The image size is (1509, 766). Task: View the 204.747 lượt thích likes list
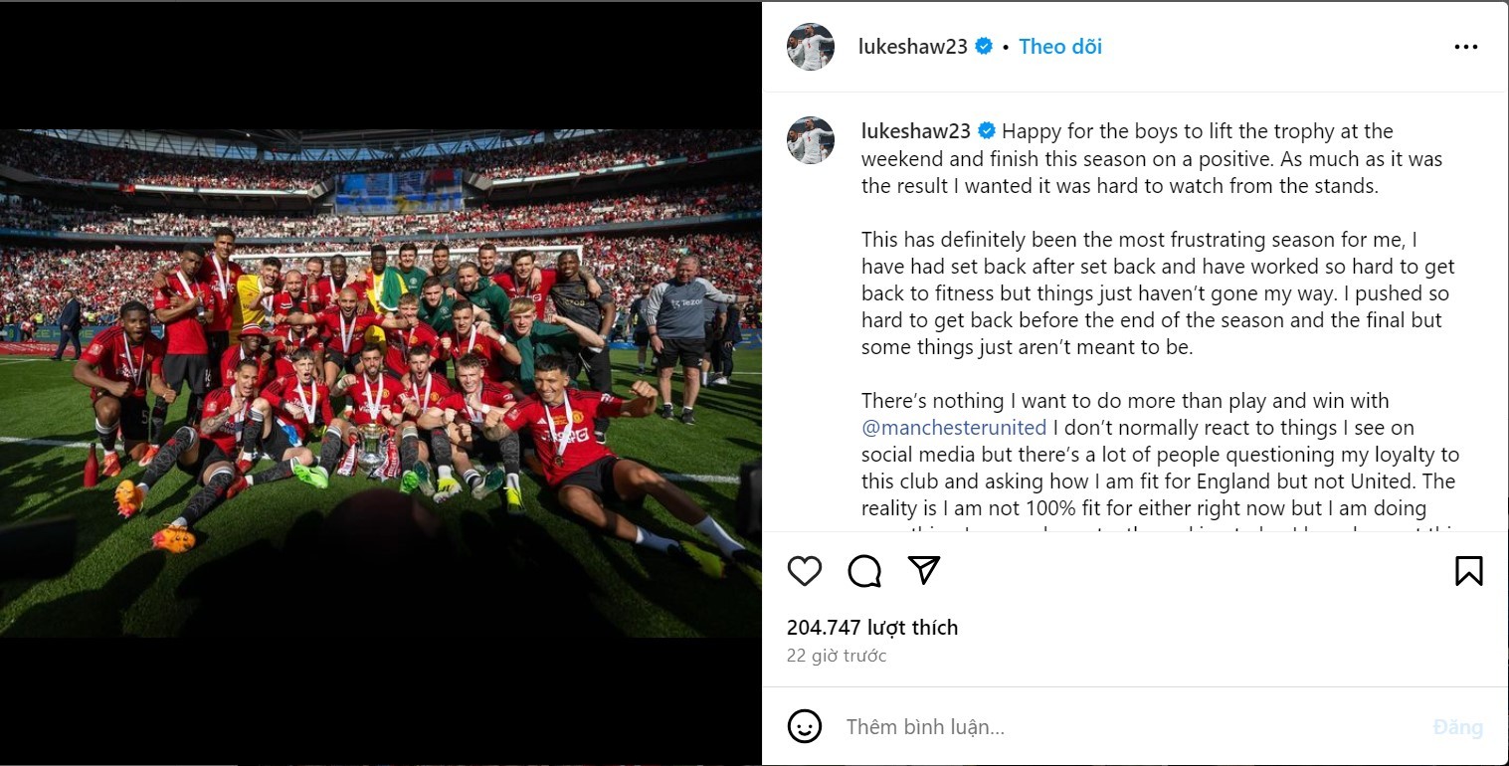coord(872,628)
